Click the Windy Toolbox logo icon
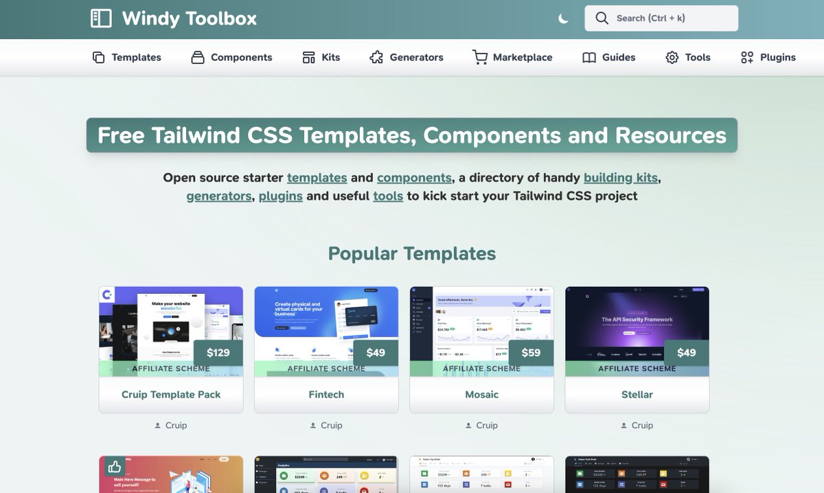The image size is (824, 493). point(101,19)
